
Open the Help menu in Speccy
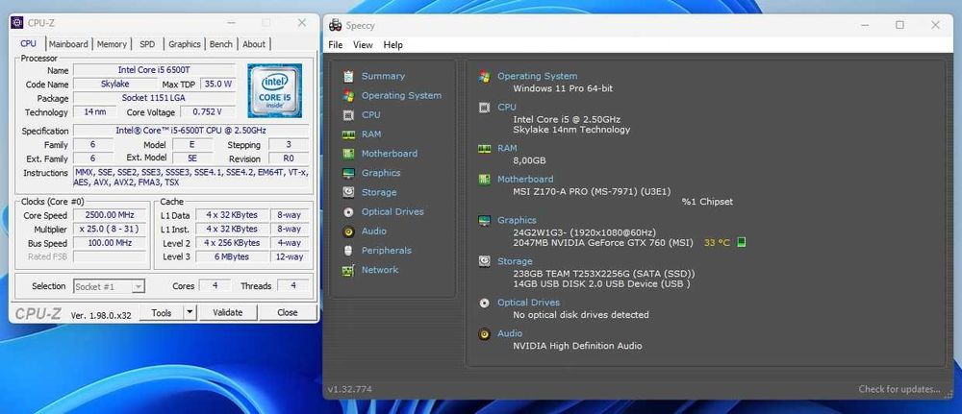(x=393, y=45)
